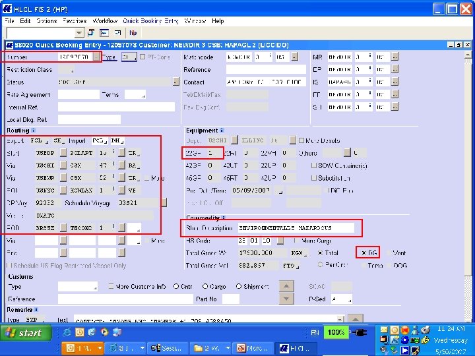Image resolution: width=475 pixels, height=356 pixels.
Task: Click the first toolbar icon beside the combo box
Action: pos(90,33)
